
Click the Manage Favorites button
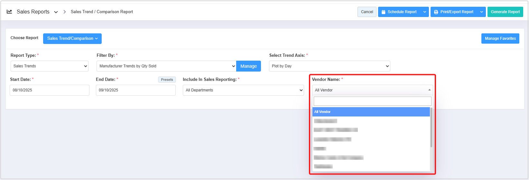click(x=500, y=39)
